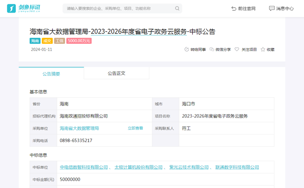The image size is (304, 188).
Task: Click the 剑鱼标讯 logo
Action: [23, 8]
